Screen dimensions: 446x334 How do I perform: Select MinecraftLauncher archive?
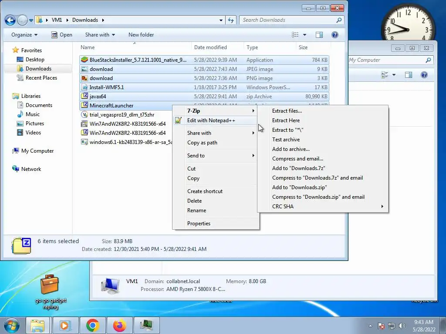(126, 105)
